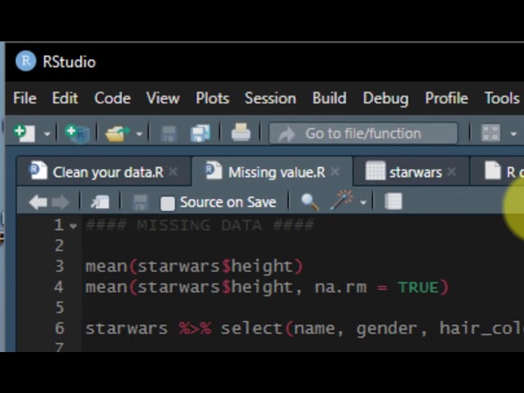Go forward to next source location arrow
This screenshot has width=524, height=393.
[x=60, y=202]
